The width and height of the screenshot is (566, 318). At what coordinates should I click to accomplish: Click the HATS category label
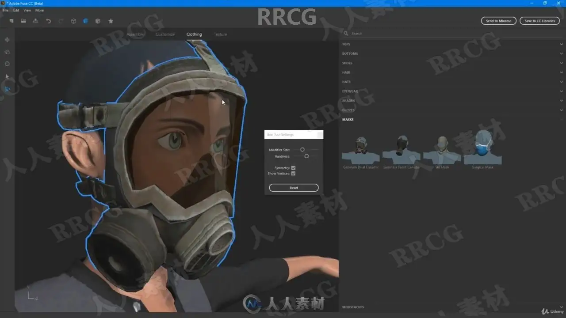pos(346,82)
